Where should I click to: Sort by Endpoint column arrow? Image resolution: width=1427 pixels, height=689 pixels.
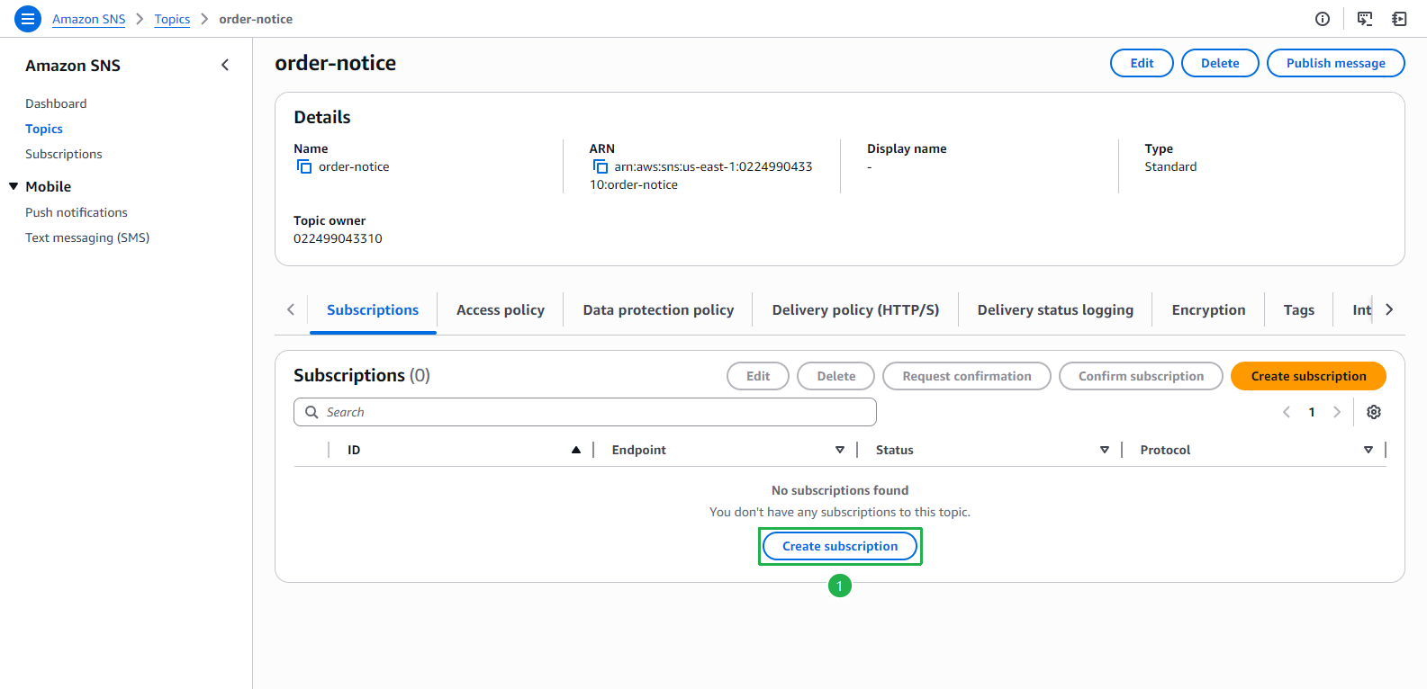point(840,450)
